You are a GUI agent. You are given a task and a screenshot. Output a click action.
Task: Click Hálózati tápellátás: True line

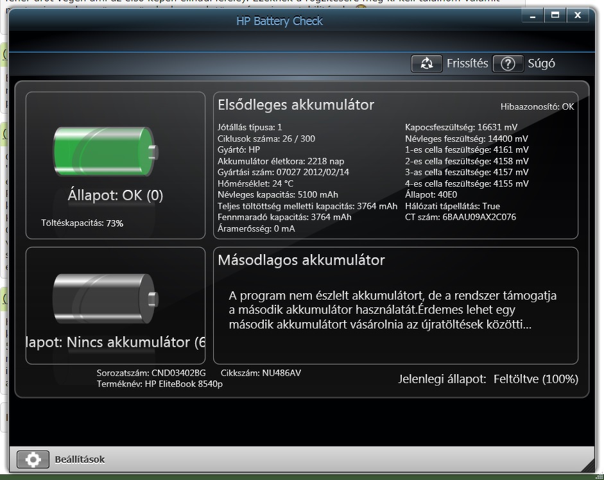(x=453, y=206)
